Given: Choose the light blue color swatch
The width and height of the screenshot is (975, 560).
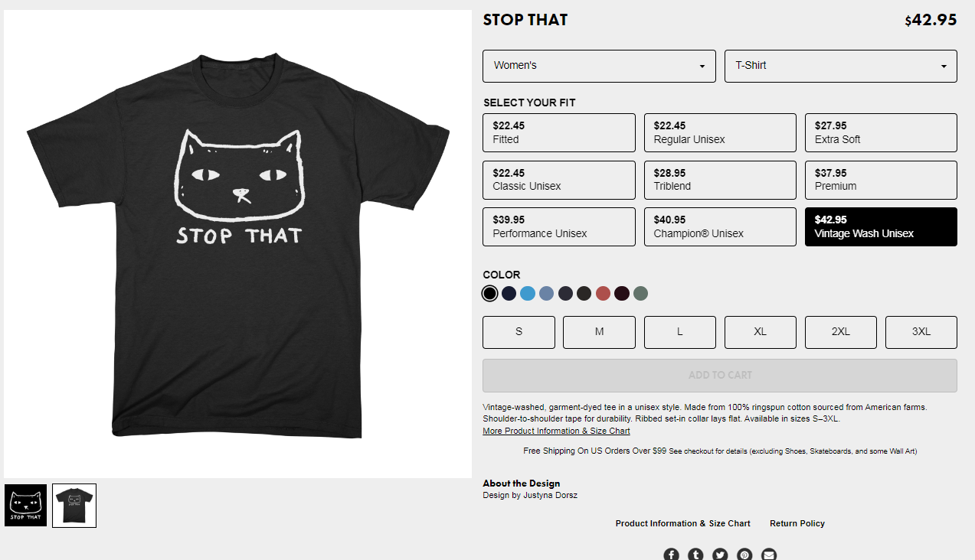Looking at the screenshot, I should click(x=528, y=293).
